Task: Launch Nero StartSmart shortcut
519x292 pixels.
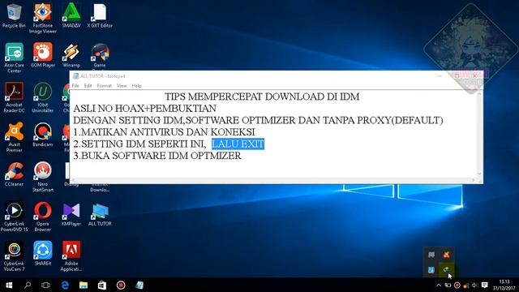Action: tap(43, 177)
